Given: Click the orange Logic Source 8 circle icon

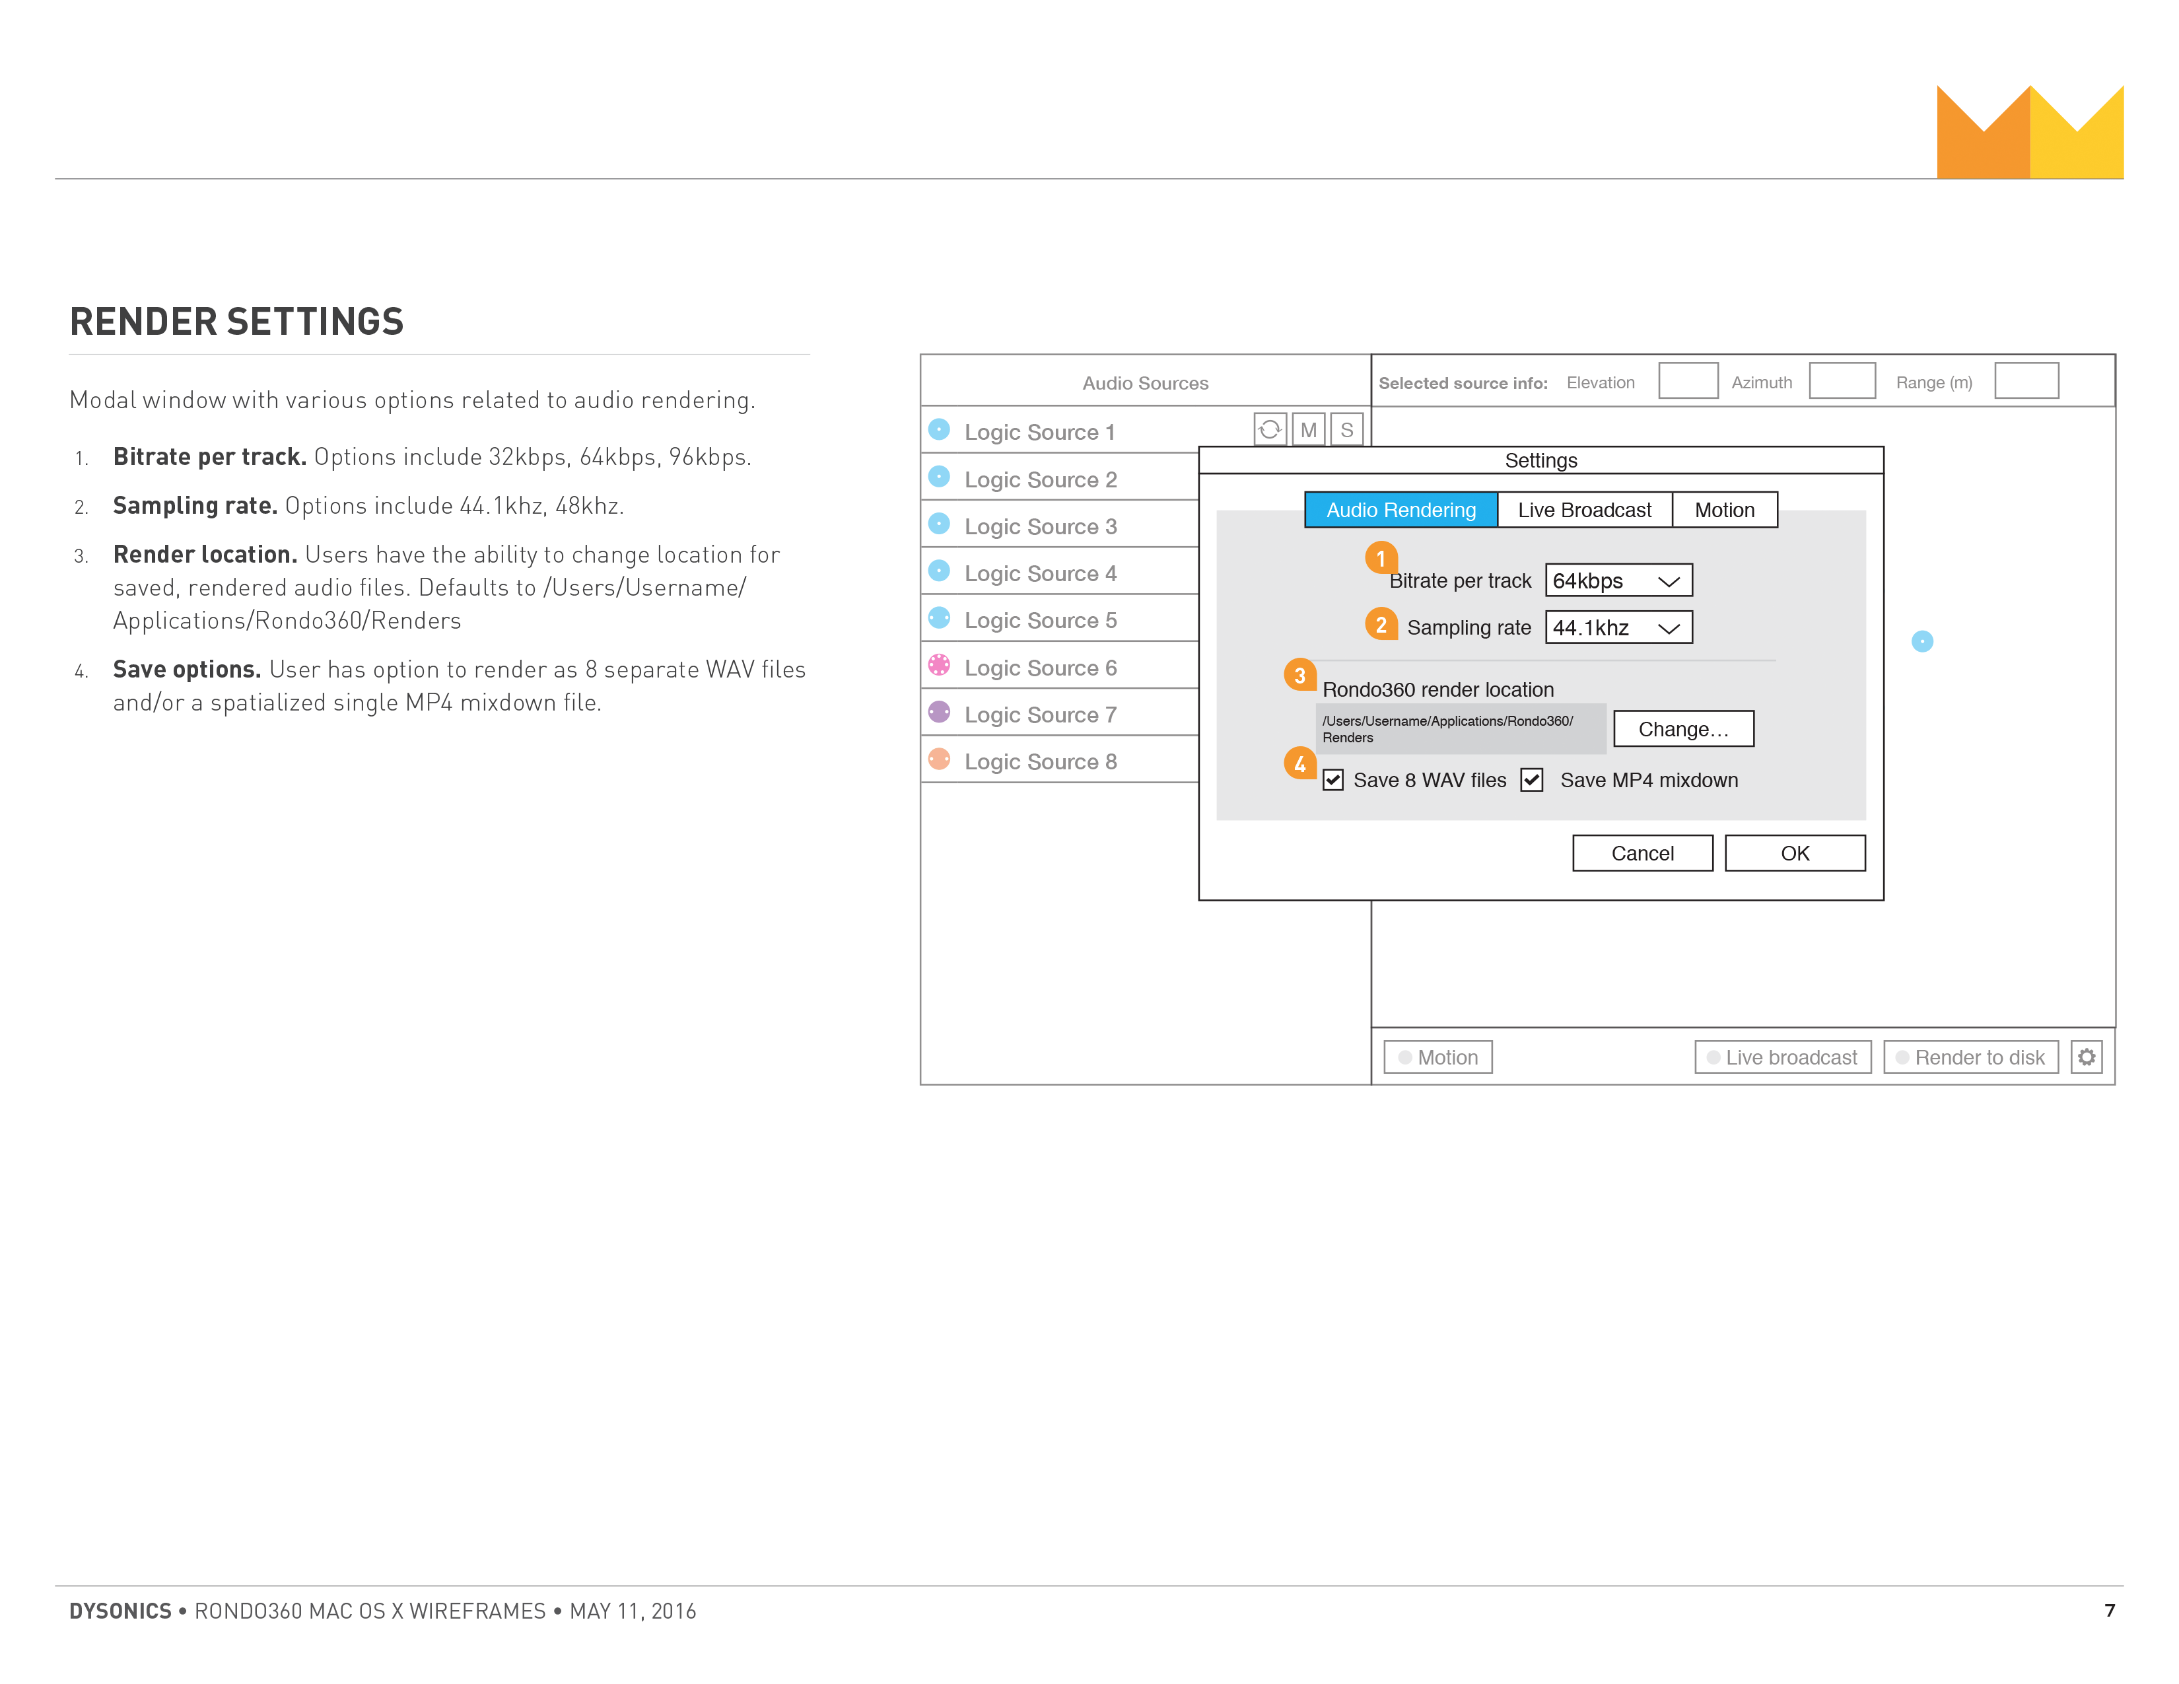Looking at the screenshot, I should [939, 759].
